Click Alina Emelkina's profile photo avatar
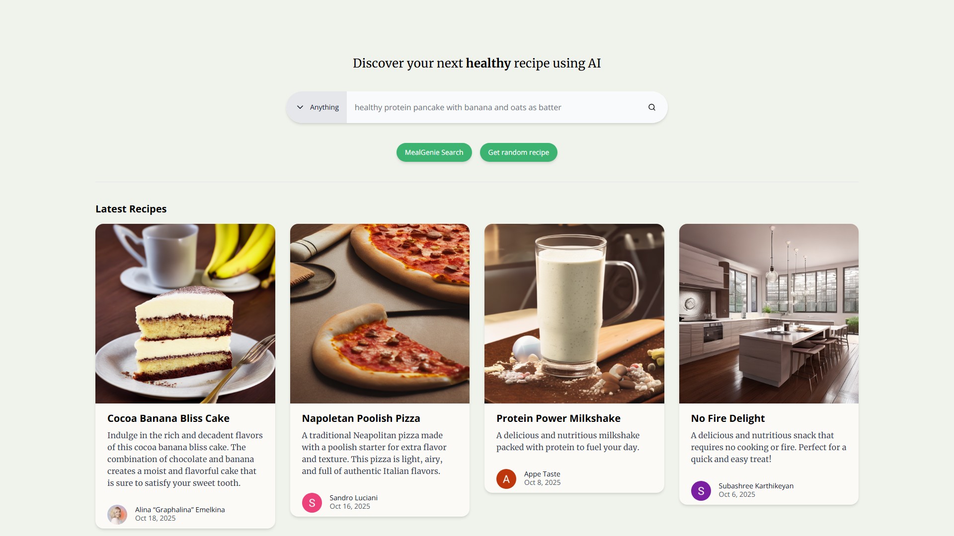Image resolution: width=954 pixels, height=536 pixels. tap(117, 515)
